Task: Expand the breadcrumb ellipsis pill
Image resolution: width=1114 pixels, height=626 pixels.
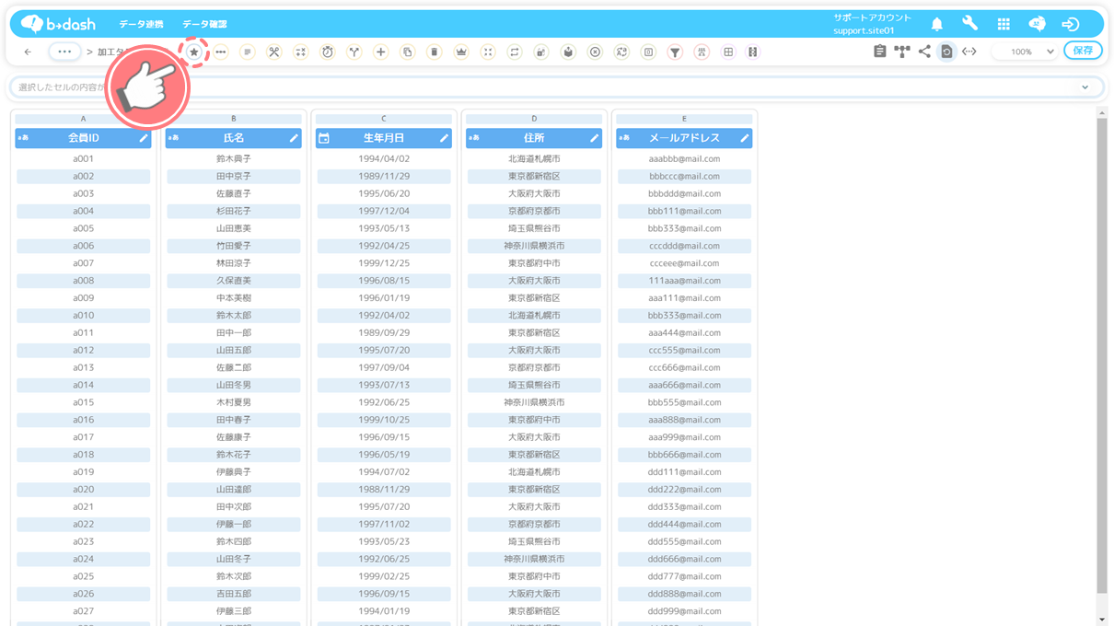Action: [64, 52]
